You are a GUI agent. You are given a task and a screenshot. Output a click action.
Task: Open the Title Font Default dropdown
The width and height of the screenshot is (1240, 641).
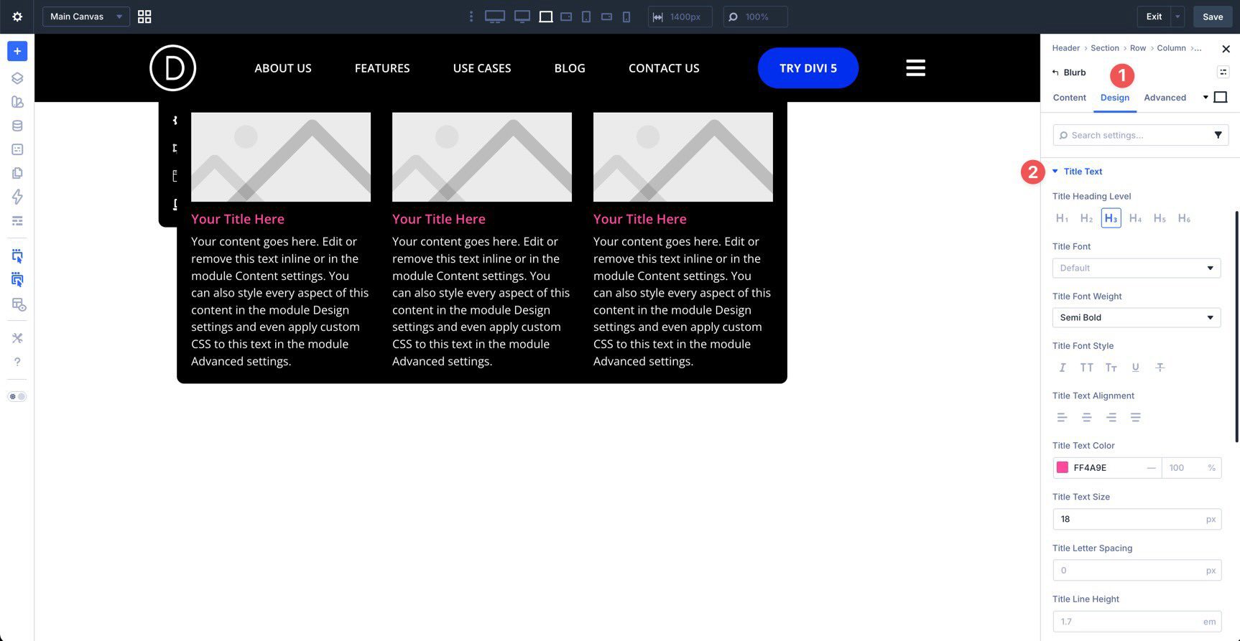[1136, 268]
